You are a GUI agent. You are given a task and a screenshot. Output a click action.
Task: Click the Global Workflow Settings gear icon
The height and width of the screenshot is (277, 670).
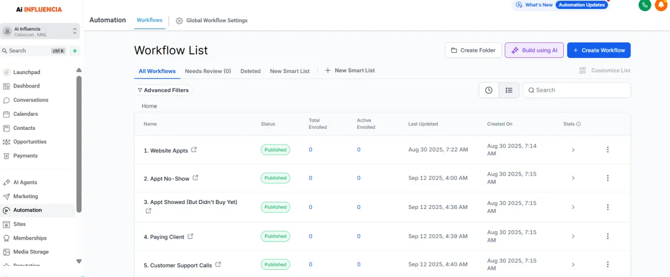(179, 21)
